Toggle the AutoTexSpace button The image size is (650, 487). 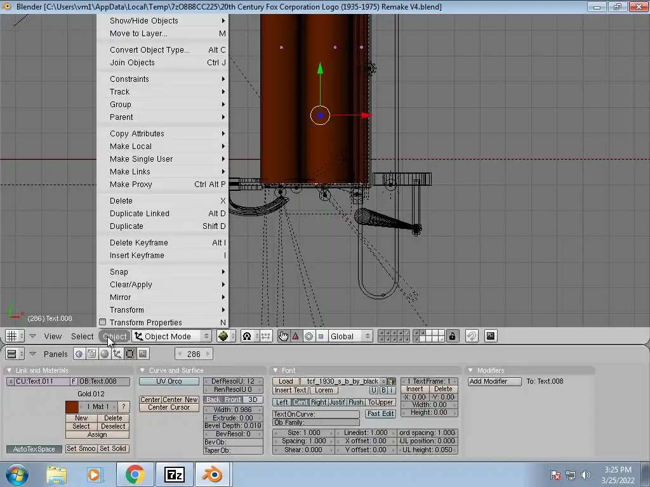click(34, 449)
